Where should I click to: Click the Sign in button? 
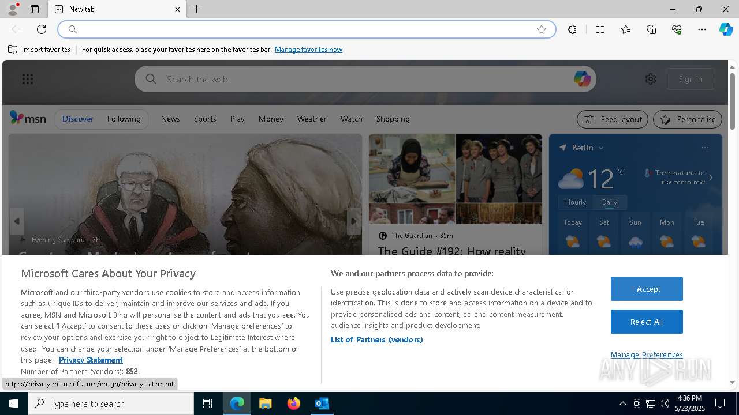tap(691, 79)
